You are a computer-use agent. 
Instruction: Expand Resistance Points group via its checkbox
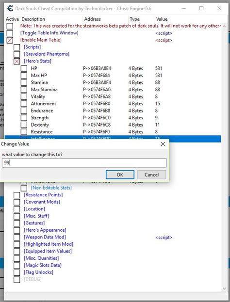click(x=17, y=195)
